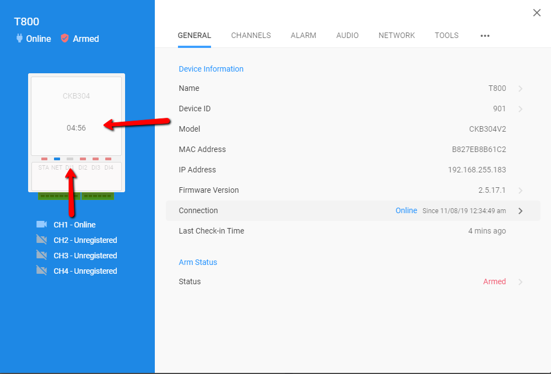Viewport: 551px width, 374px height.
Task: Switch to the Alarm tab
Action: [x=303, y=35]
